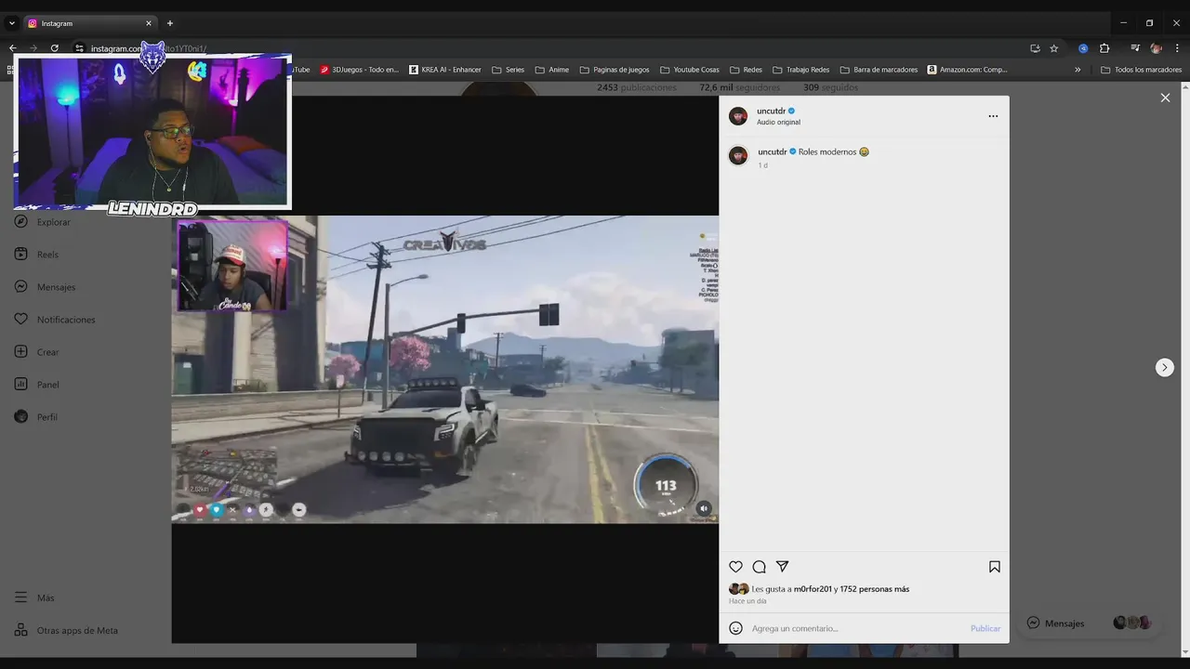Click the 2453 publicaciones count
Viewport: 1190px width, 669px height.
[x=637, y=87]
